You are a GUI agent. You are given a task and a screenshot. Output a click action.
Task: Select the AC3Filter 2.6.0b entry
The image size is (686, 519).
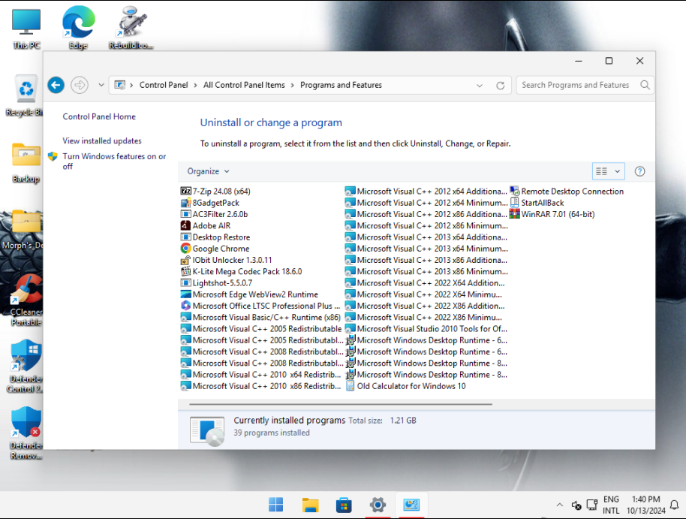coord(215,214)
